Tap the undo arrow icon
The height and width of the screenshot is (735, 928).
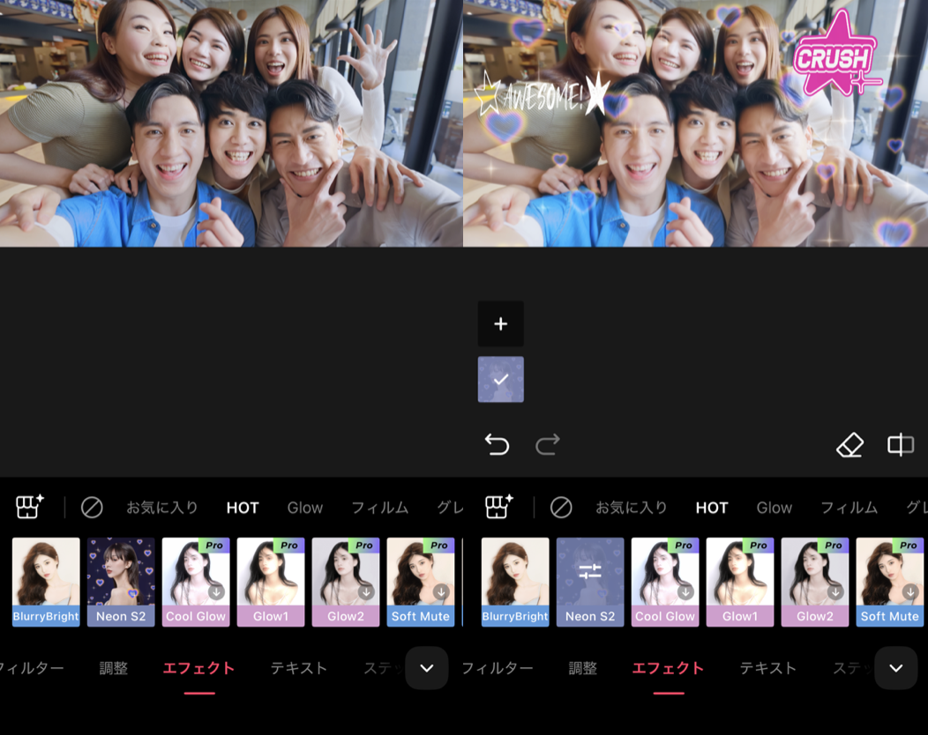point(498,445)
